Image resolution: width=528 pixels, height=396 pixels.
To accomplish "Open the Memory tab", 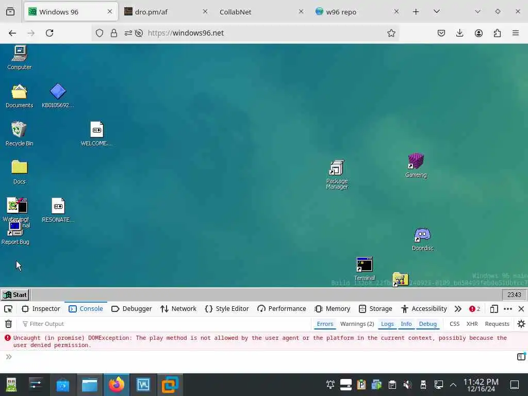I will 333,309.
